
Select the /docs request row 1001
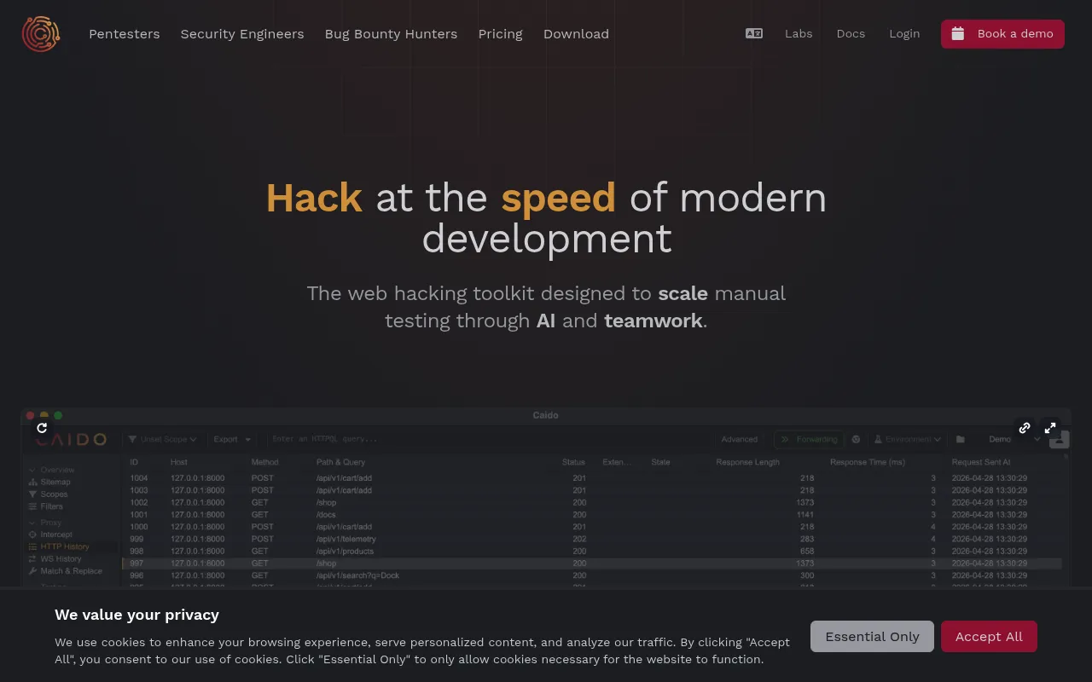pyautogui.click(x=593, y=515)
